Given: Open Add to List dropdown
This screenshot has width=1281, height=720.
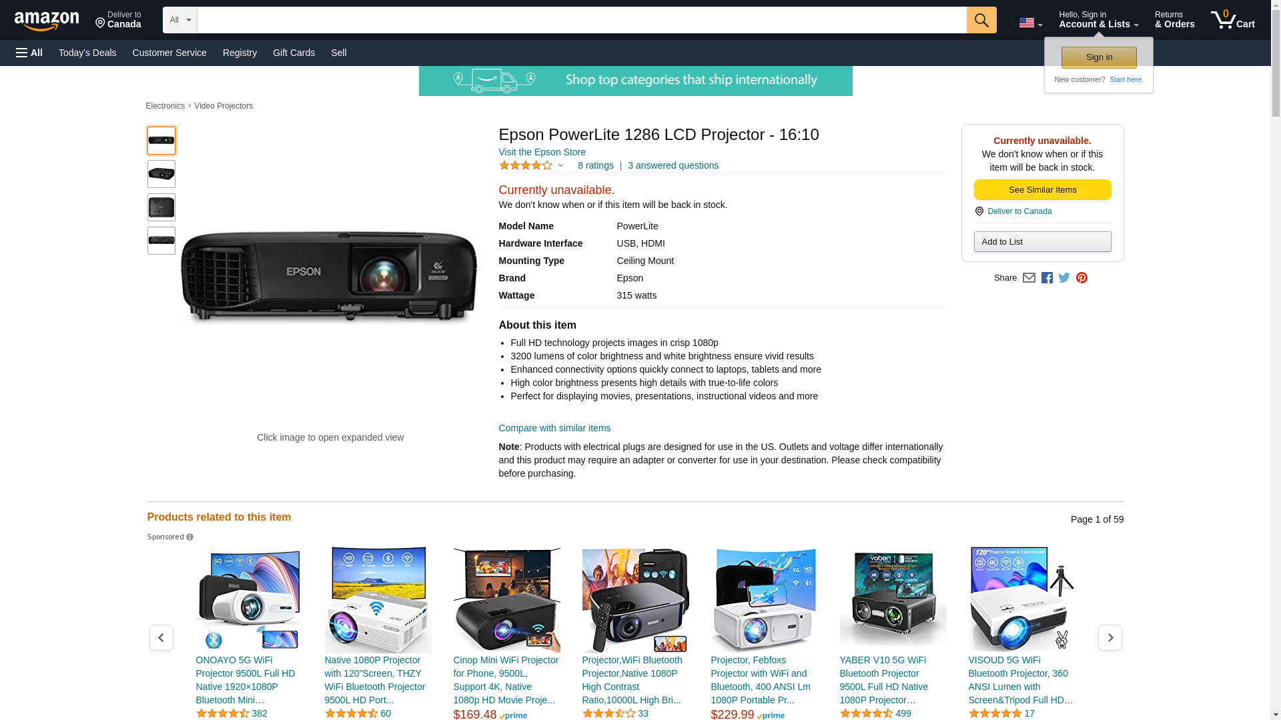Looking at the screenshot, I should (x=1042, y=241).
